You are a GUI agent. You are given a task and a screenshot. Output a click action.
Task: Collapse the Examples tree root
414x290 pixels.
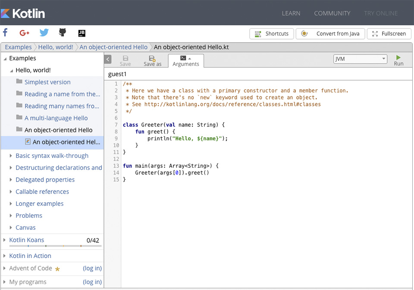point(5,59)
